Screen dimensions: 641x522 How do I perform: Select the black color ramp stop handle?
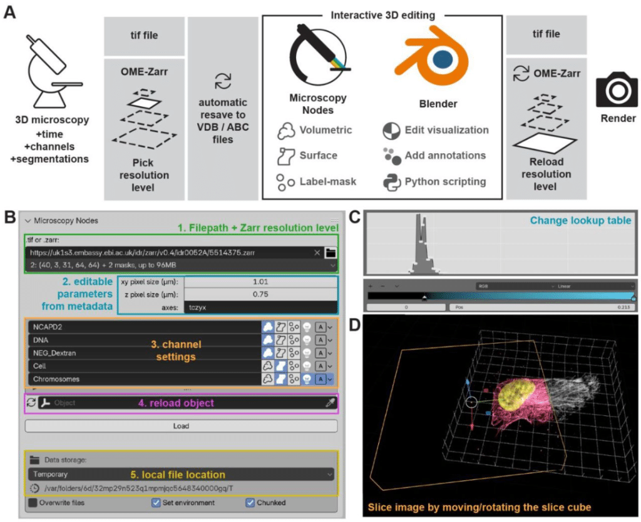pyautogui.click(x=424, y=299)
